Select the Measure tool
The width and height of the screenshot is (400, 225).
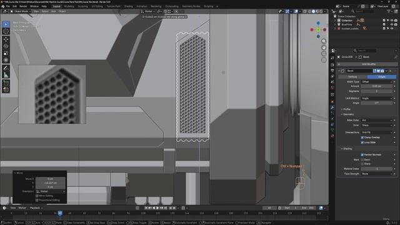(x=6, y=75)
